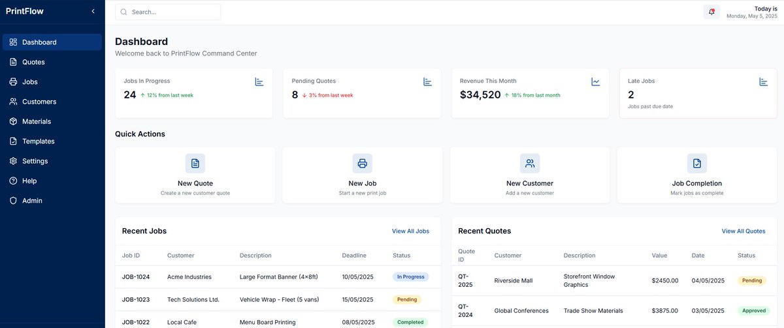The width and height of the screenshot is (784, 328).
Task: Open the Dashboard menu item
Action: [52, 42]
